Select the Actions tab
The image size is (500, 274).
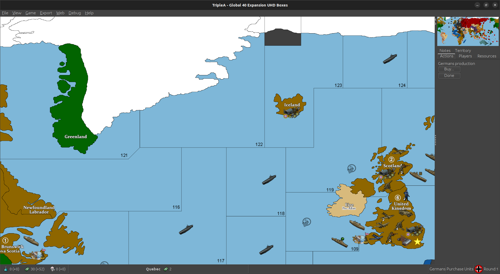446,56
